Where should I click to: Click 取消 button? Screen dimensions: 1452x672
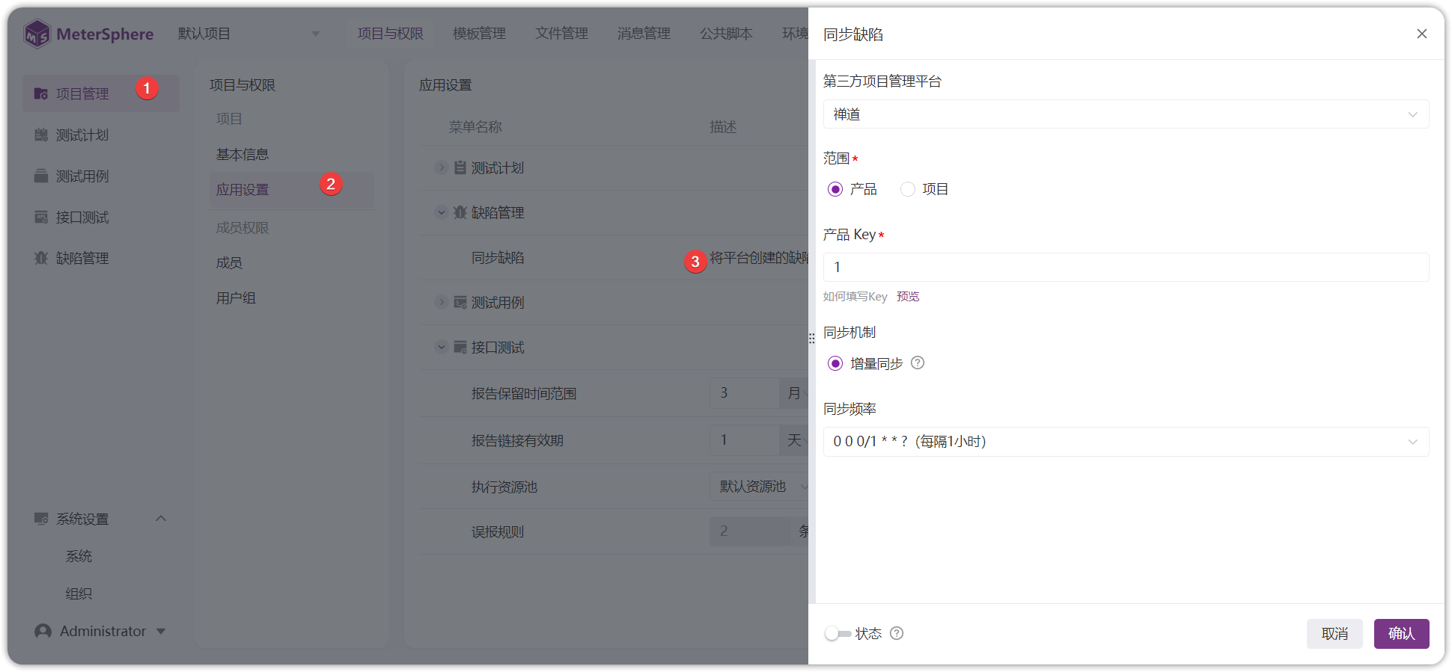coord(1334,634)
